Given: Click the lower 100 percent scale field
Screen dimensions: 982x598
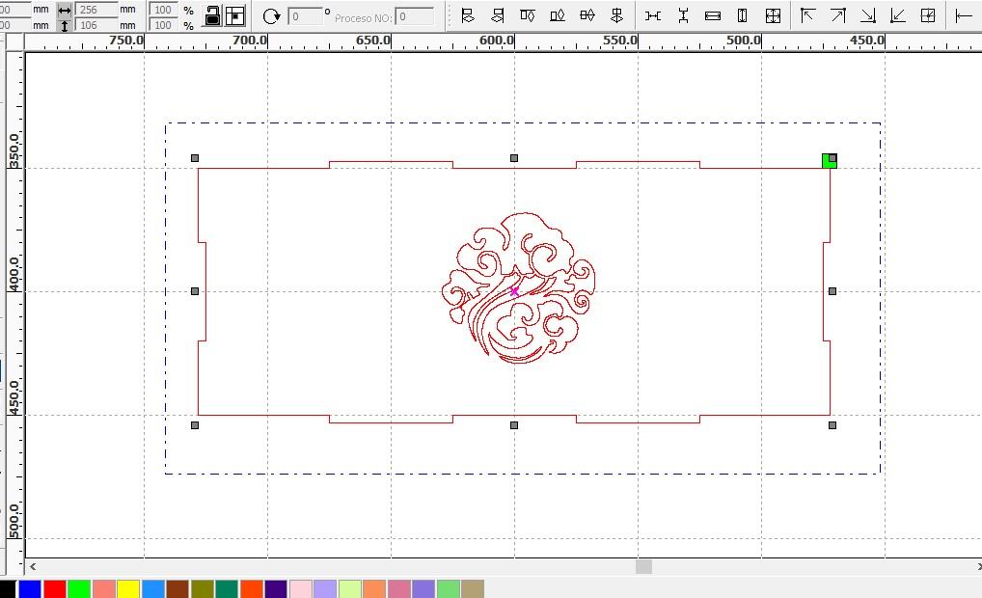Looking at the screenshot, I should 163,25.
